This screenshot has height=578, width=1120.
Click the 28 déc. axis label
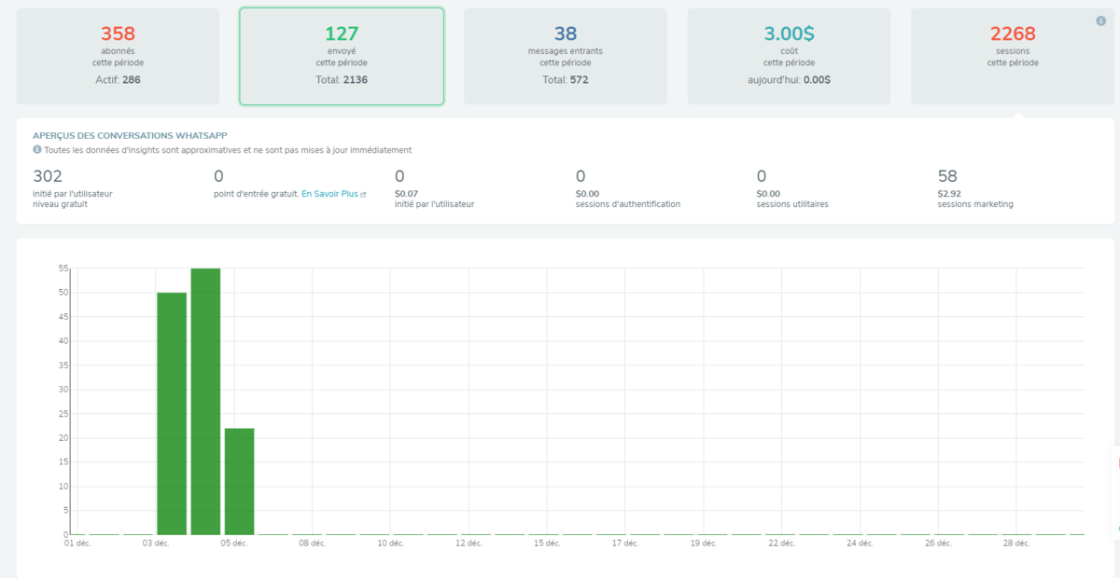(x=1015, y=543)
